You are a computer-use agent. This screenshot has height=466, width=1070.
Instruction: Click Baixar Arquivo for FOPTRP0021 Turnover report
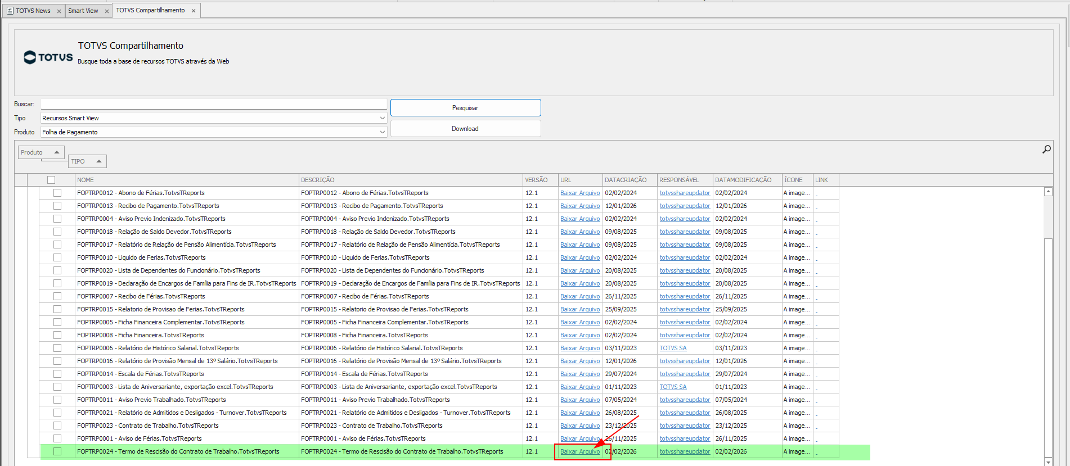[580, 413]
